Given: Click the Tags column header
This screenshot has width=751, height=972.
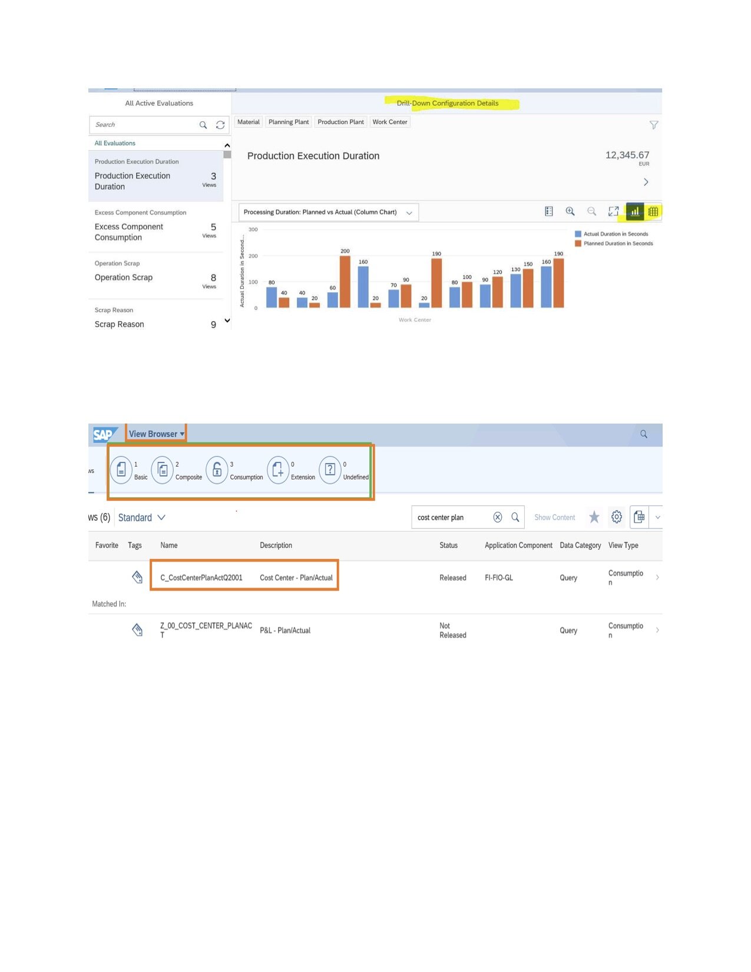Looking at the screenshot, I should point(135,545).
